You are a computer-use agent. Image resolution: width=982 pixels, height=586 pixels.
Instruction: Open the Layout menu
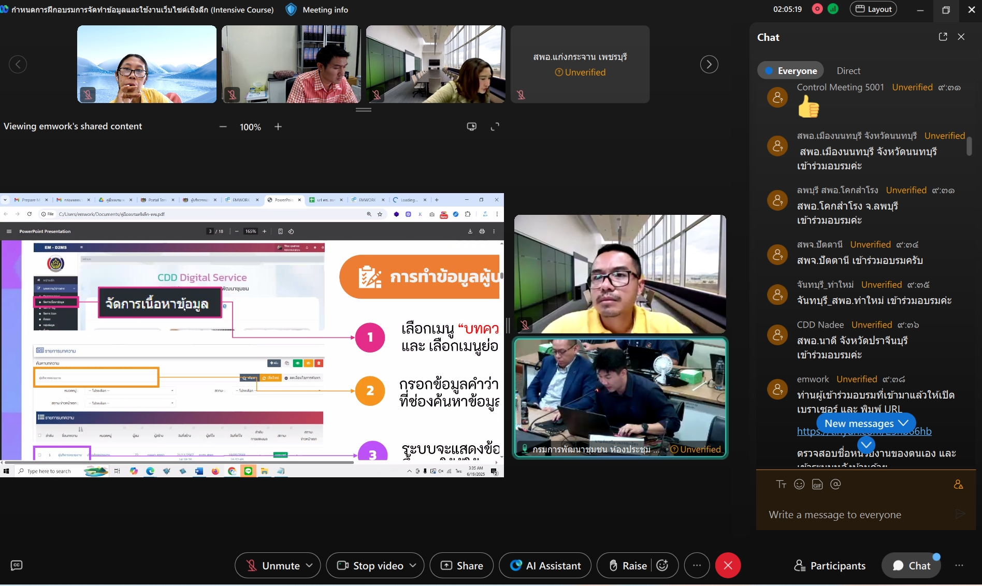(873, 9)
